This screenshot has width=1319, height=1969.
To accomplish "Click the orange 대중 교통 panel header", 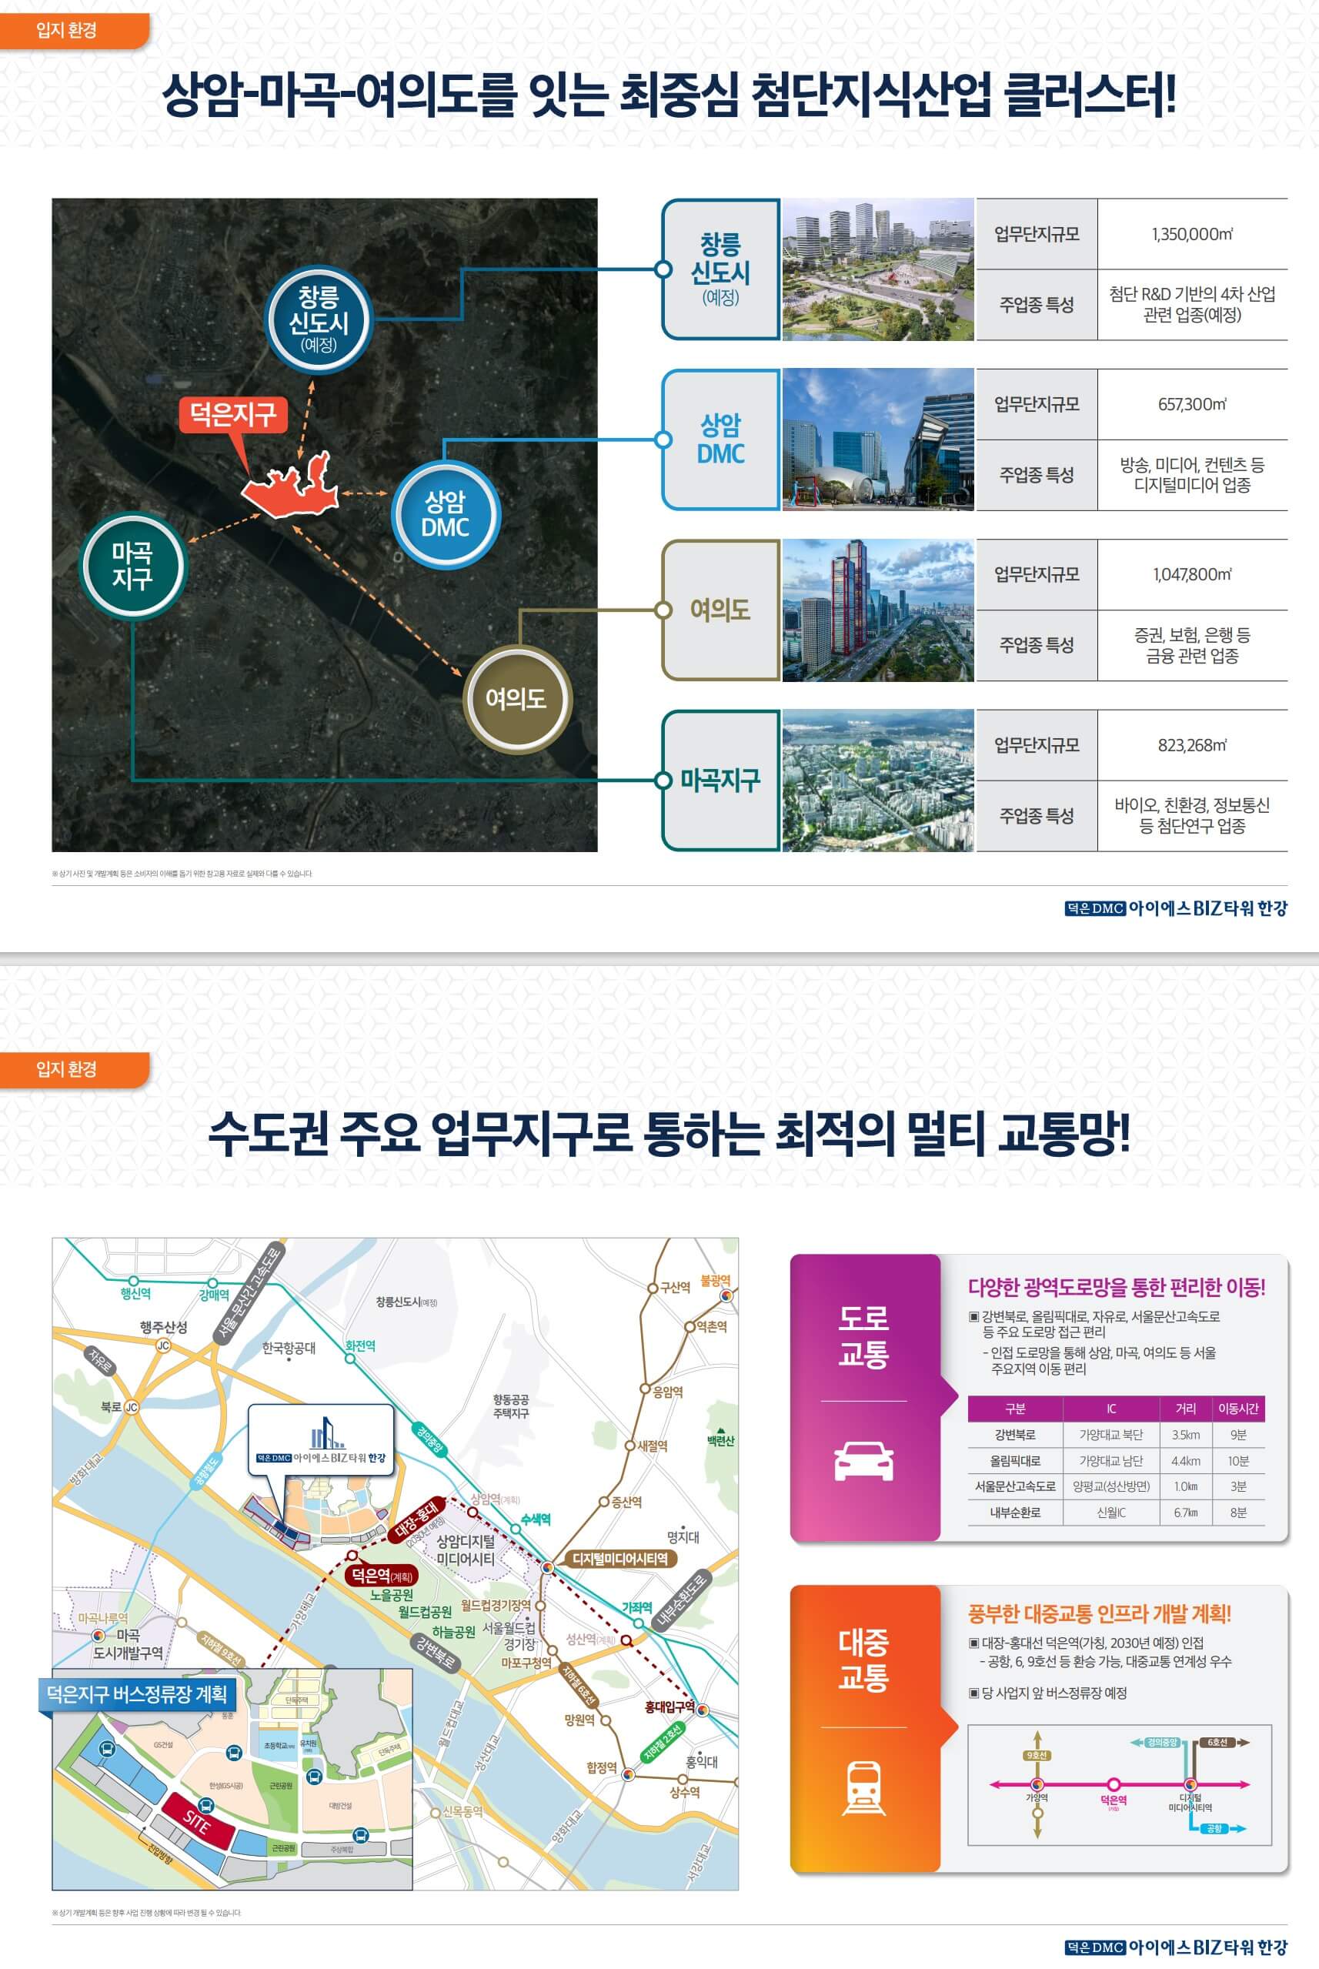I will [x=864, y=1729].
